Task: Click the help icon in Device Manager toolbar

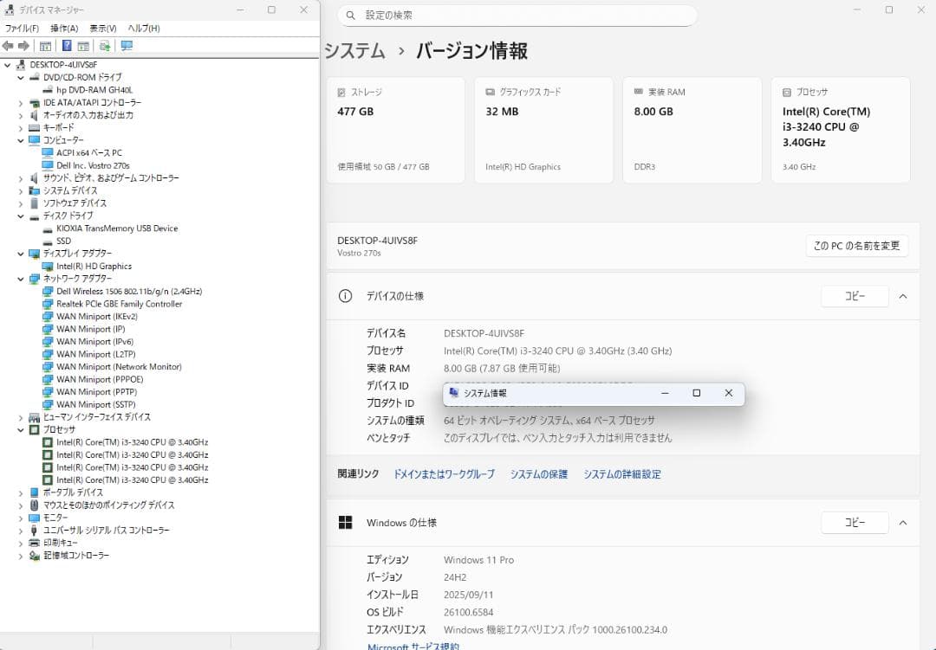Action: 67,46
